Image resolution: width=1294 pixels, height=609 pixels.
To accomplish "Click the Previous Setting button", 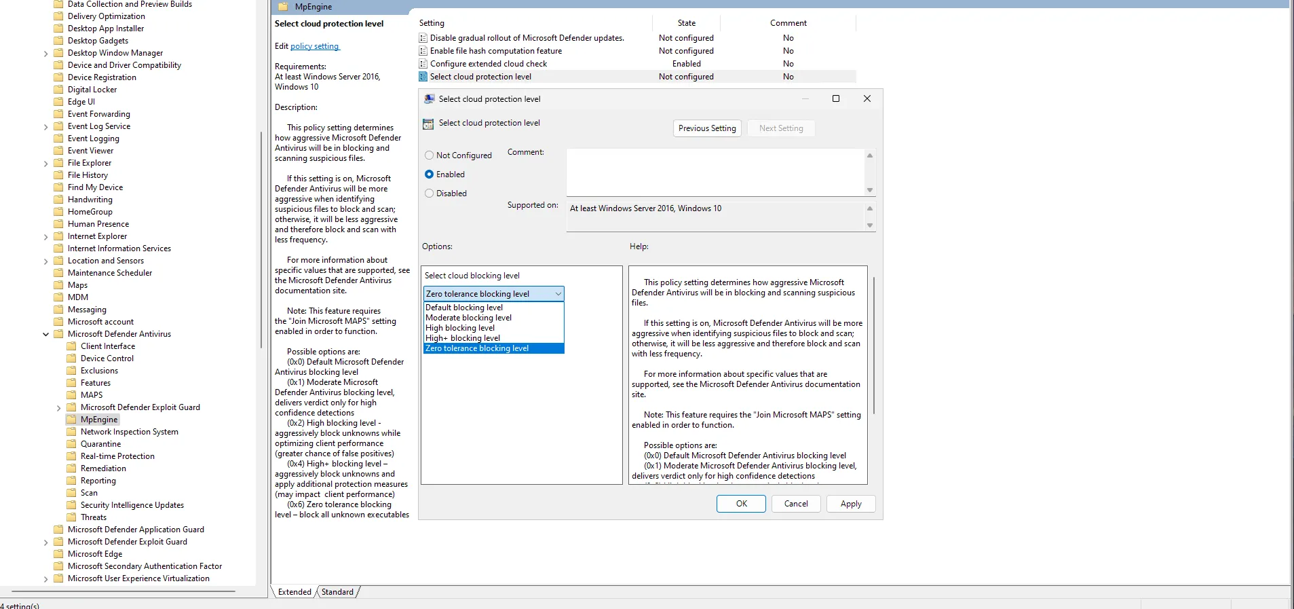I will (x=706, y=128).
